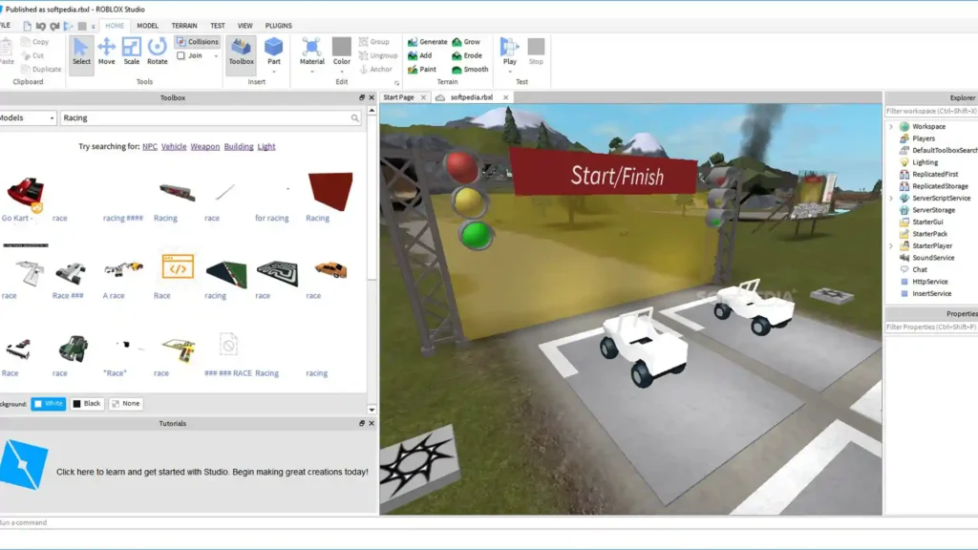Activate the Select tool
The width and height of the screenshot is (978, 550).
[81, 54]
